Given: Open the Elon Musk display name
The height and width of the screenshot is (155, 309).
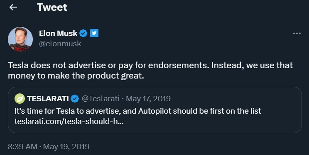Looking at the screenshot, I should tap(58, 33).
